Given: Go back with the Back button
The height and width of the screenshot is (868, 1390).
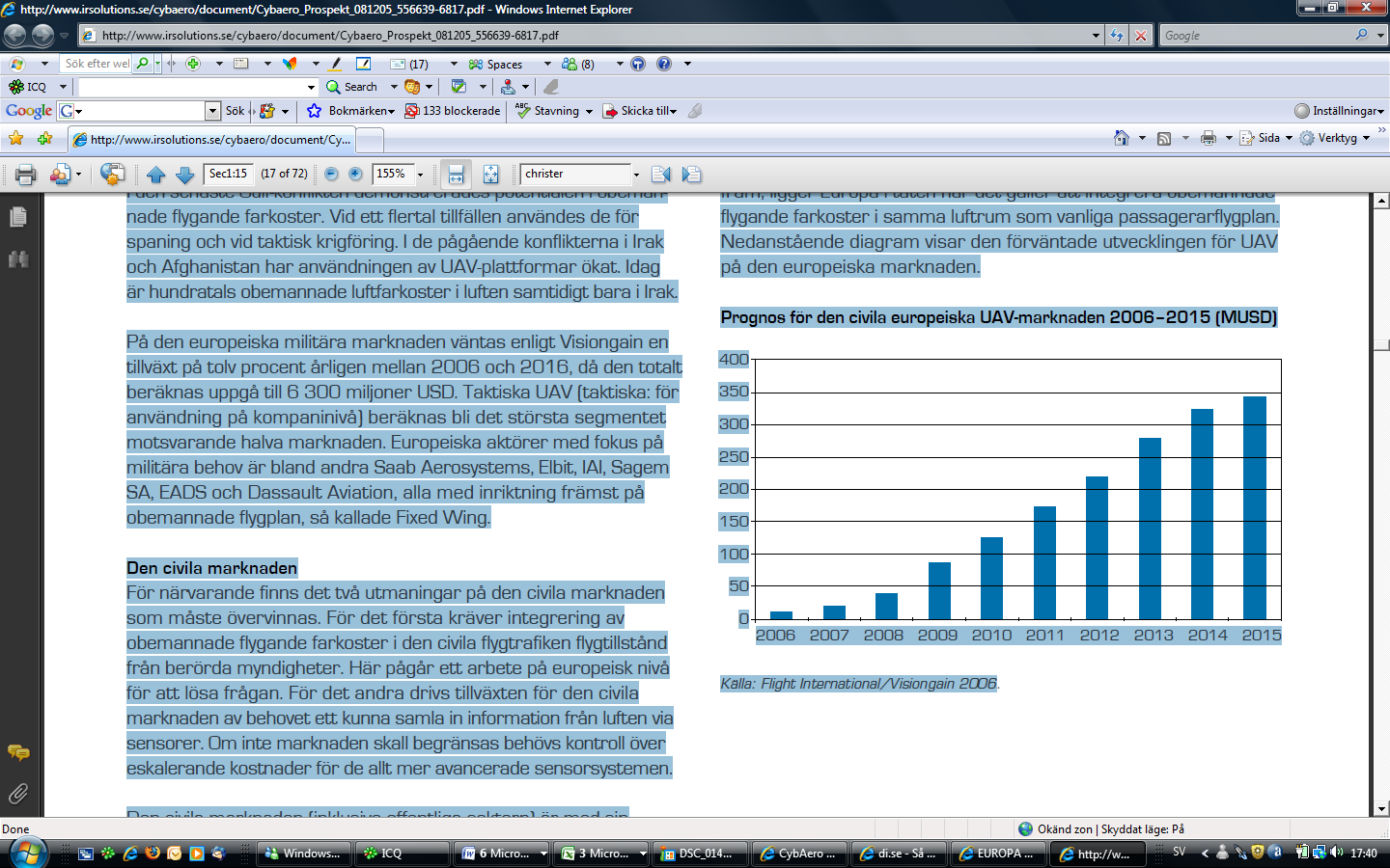Looking at the screenshot, I should (14, 36).
